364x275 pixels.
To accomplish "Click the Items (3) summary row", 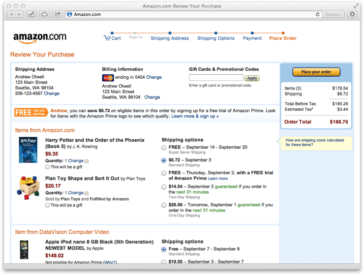I will tap(316, 88).
